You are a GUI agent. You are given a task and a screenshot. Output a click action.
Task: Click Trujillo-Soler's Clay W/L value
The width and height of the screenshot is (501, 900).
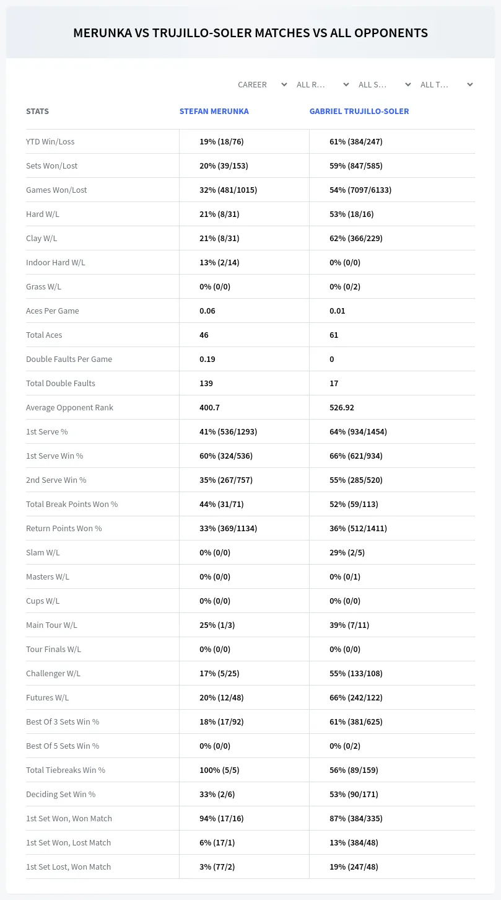[x=356, y=238]
